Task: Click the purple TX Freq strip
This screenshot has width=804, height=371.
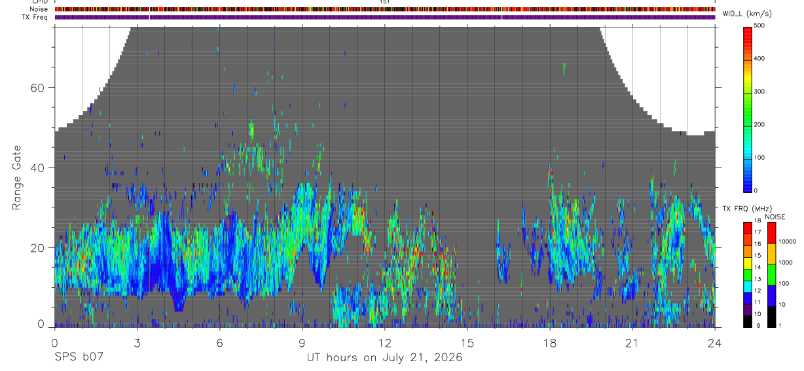Action: (385, 17)
